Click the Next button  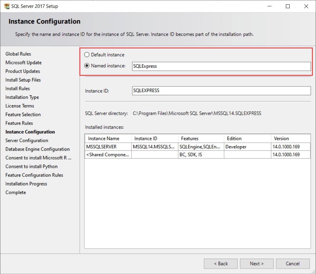coord(256,264)
